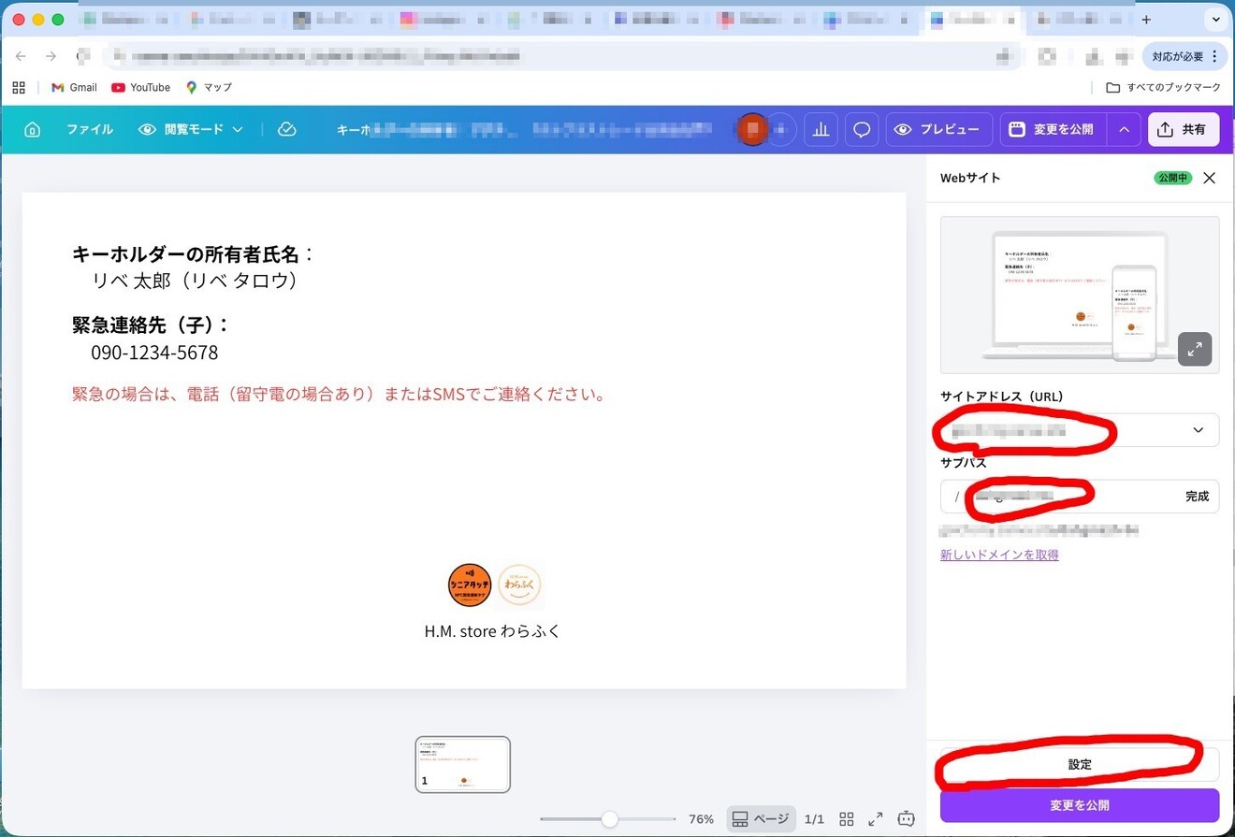
Task: Toggle the ページ view button
Action: [761, 819]
